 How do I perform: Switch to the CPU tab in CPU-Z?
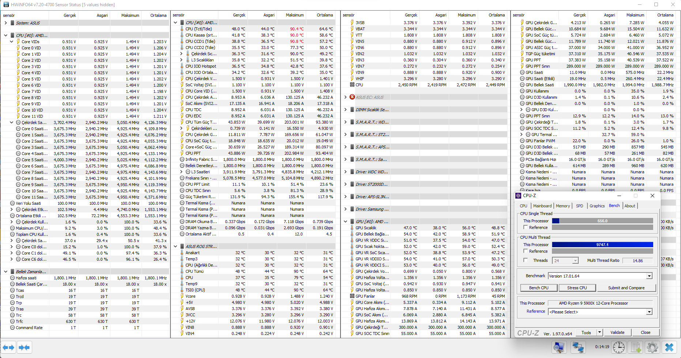click(523, 206)
